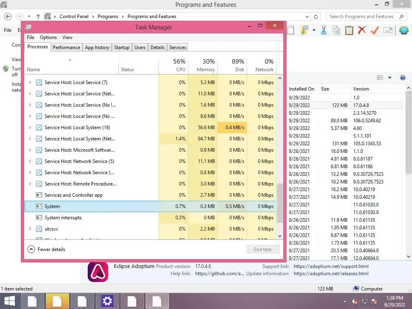Click the view layout list icon

point(380,78)
